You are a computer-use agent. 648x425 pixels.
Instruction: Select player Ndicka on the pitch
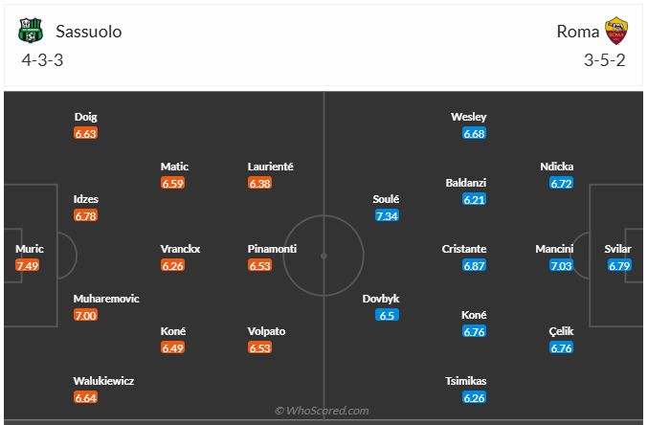556,166
